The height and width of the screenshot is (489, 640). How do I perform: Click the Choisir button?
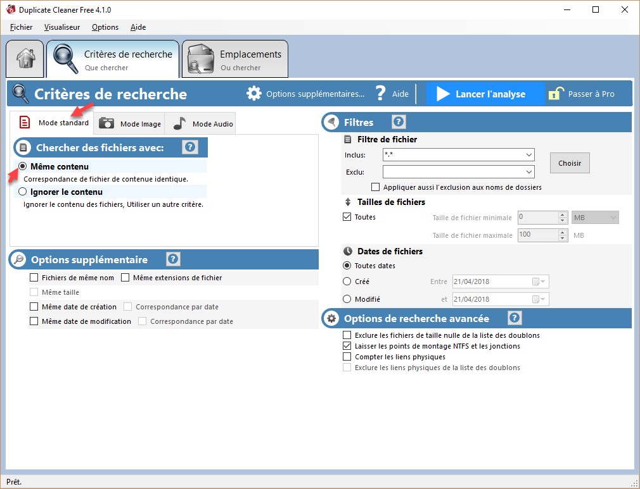pos(569,163)
